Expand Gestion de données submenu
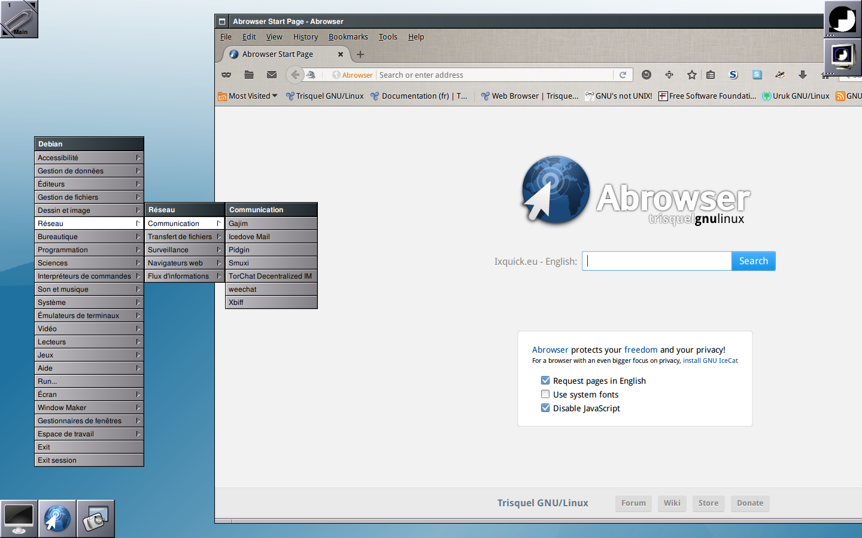 tap(89, 171)
